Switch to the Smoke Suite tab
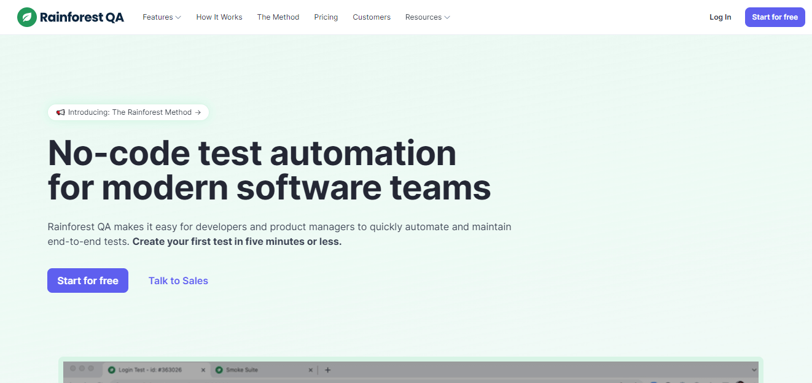The image size is (812, 383). point(258,370)
